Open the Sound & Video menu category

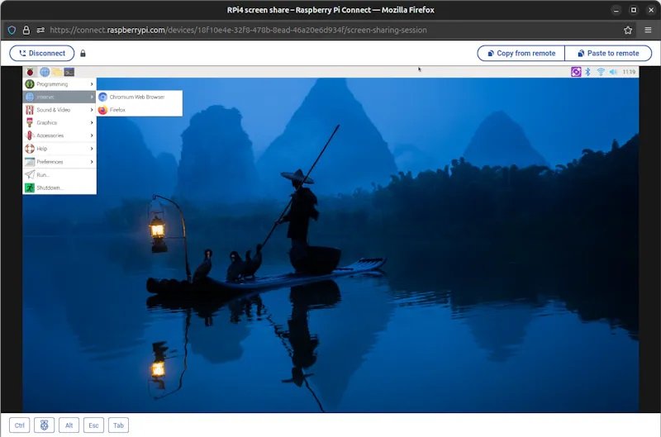click(x=59, y=110)
